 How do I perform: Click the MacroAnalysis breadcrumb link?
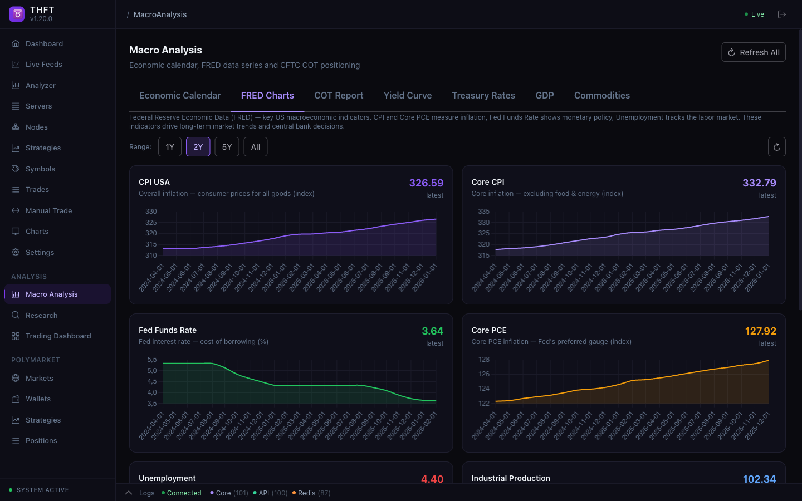pos(160,14)
